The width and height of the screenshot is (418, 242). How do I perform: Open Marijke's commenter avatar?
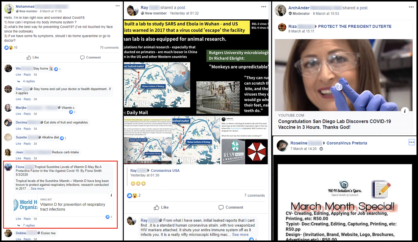pos(8,108)
